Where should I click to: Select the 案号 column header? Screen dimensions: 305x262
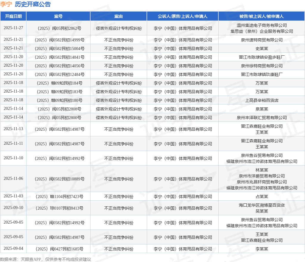coord(58,16)
